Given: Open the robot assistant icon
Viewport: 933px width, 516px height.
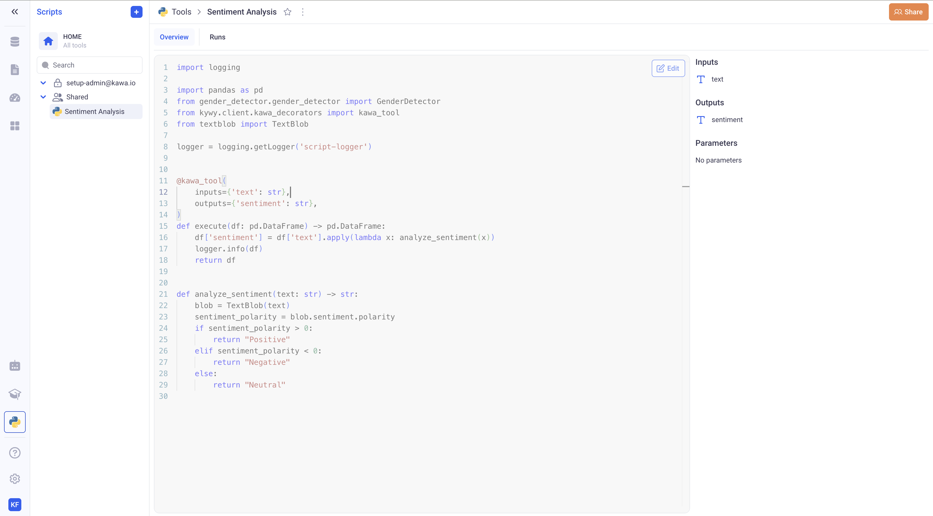Looking at the screenshot, I should (x=15, y=366).
